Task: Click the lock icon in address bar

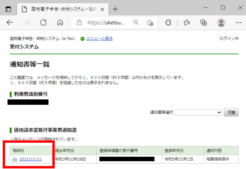Action: coord(79,22)
